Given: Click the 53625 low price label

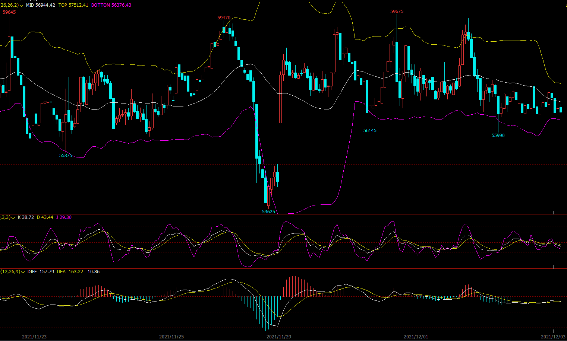Looking at the screenshot, I should click(x=269, y=212).
